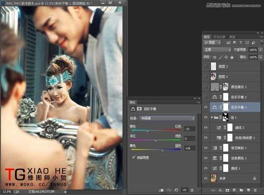This screenshot has width=264, height=195.
Task: Click the yellow-blue value input field
Action: [x=190, y=149]
